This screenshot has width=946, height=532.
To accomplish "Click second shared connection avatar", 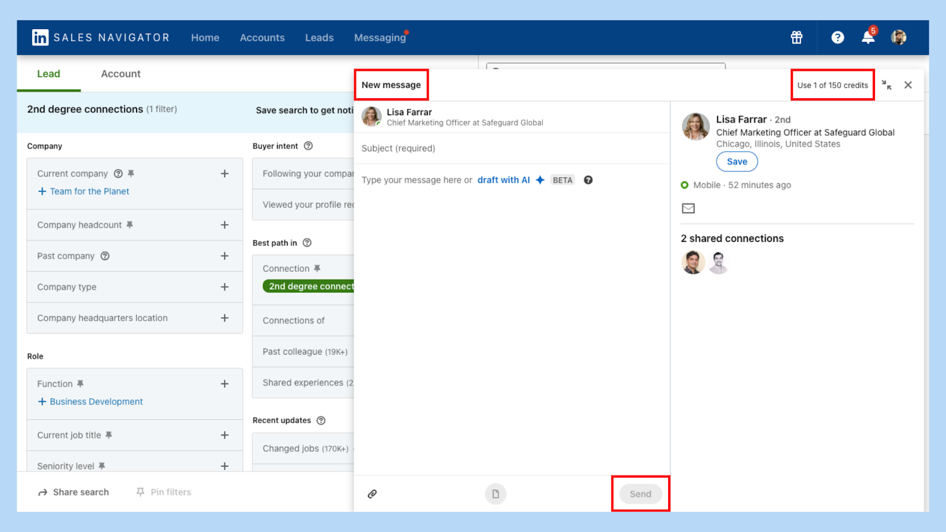I will pos(718,262).
